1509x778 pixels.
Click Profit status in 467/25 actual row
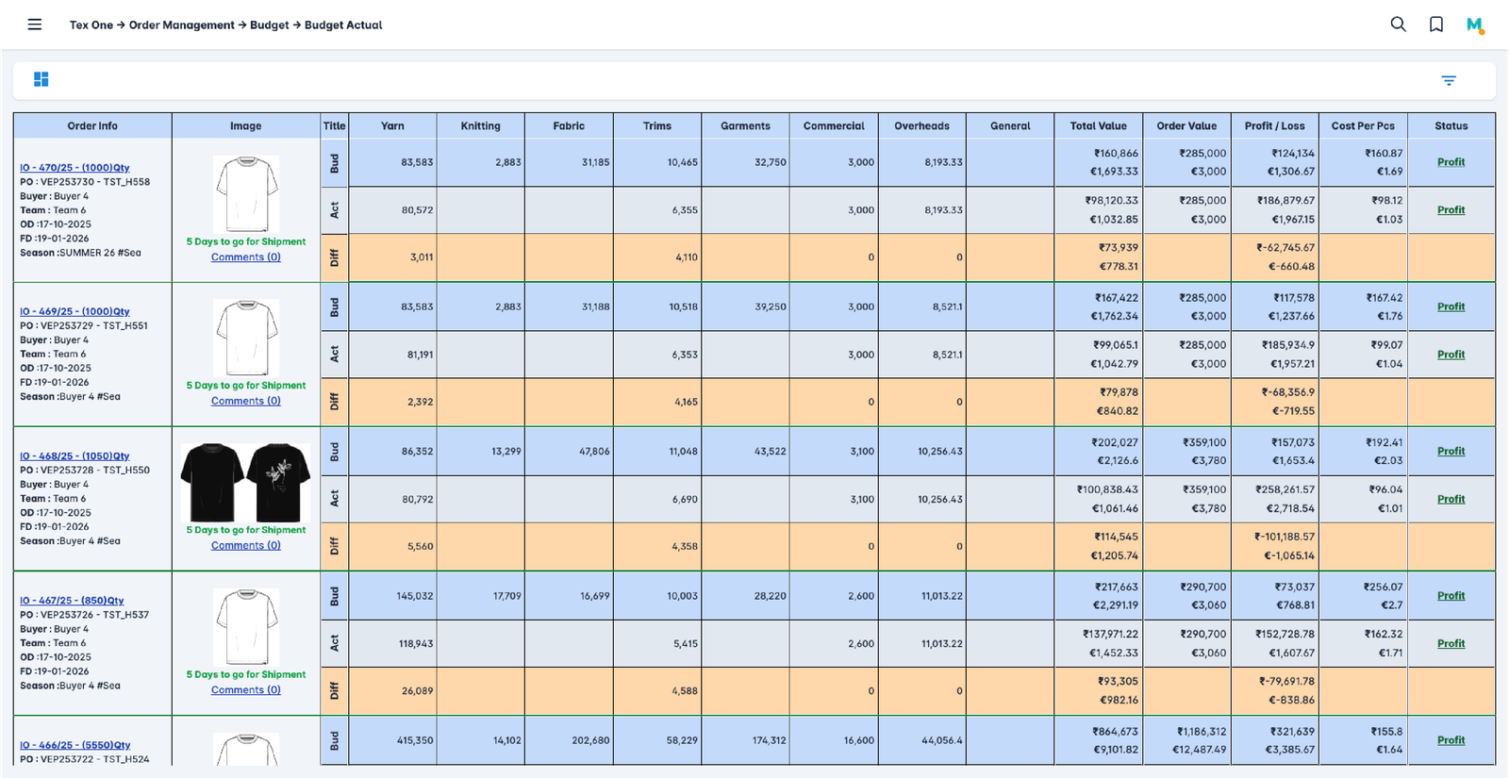pos(1451,644)
